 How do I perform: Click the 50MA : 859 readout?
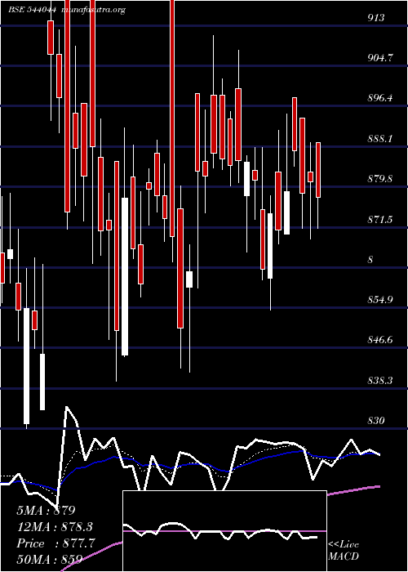(49, 559)
